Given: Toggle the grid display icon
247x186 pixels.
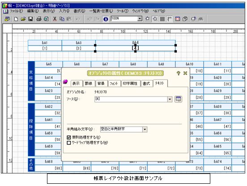Looking at the screenshot, I should click(162, 19).
